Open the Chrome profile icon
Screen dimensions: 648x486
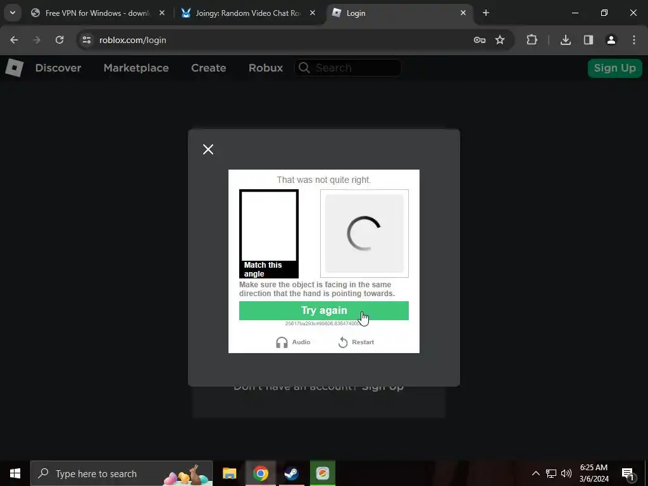point(611,40)
